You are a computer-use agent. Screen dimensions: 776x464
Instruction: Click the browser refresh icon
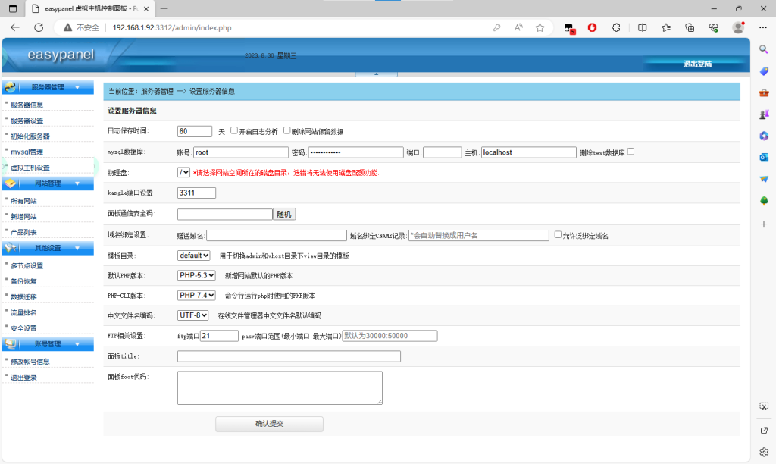pos(39,27)
